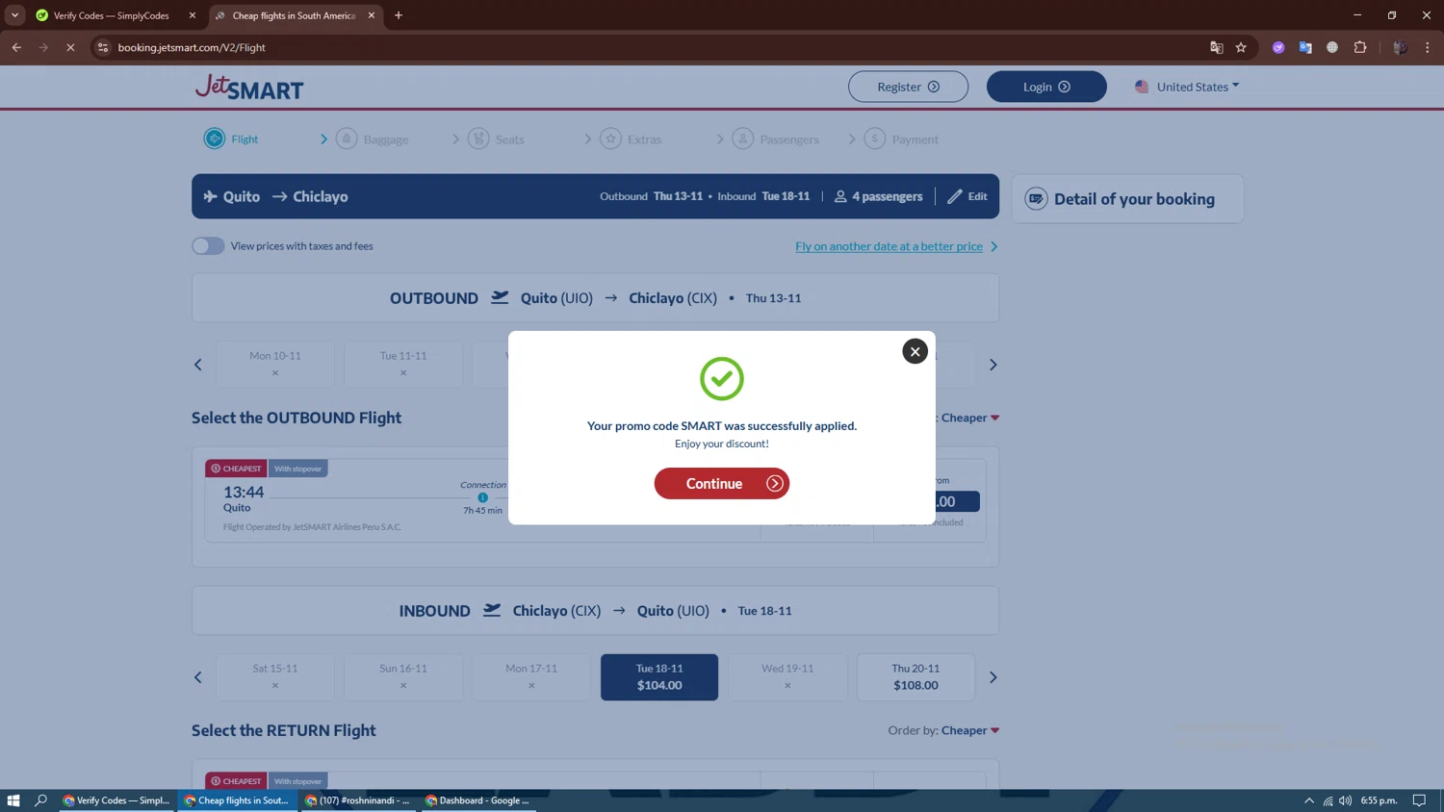Click the Login button

(x=1046, y=87)
